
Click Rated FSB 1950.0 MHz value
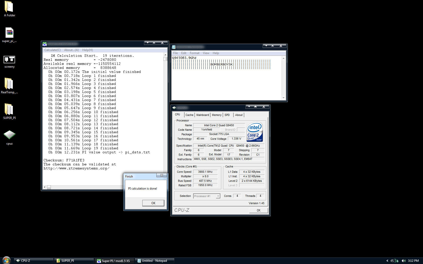pos(205,185)
